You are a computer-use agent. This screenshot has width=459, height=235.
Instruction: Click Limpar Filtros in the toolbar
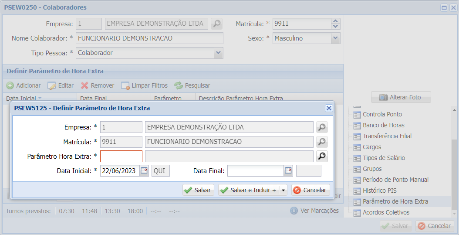[x=144, y=85]
